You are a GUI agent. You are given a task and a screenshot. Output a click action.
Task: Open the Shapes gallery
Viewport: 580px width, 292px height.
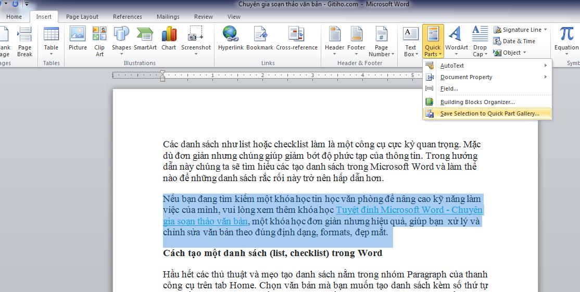(121, 42)
